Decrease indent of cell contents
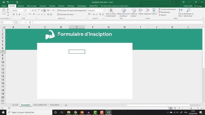 (48, 14)
